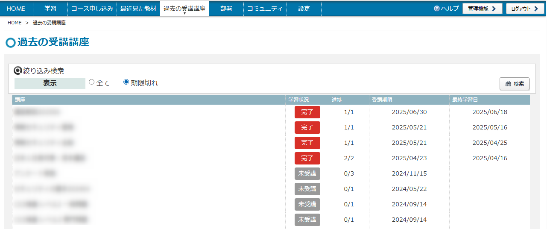This screenshot has height=229, width=547.
Task: Sort by the 受講期限 column header
Action: [x=382, y=100]
